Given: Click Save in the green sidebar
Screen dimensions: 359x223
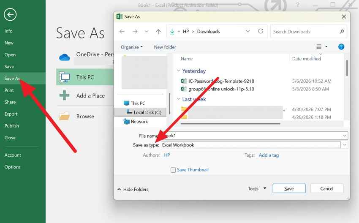Looking at the screenshot, I should (9, 67).
